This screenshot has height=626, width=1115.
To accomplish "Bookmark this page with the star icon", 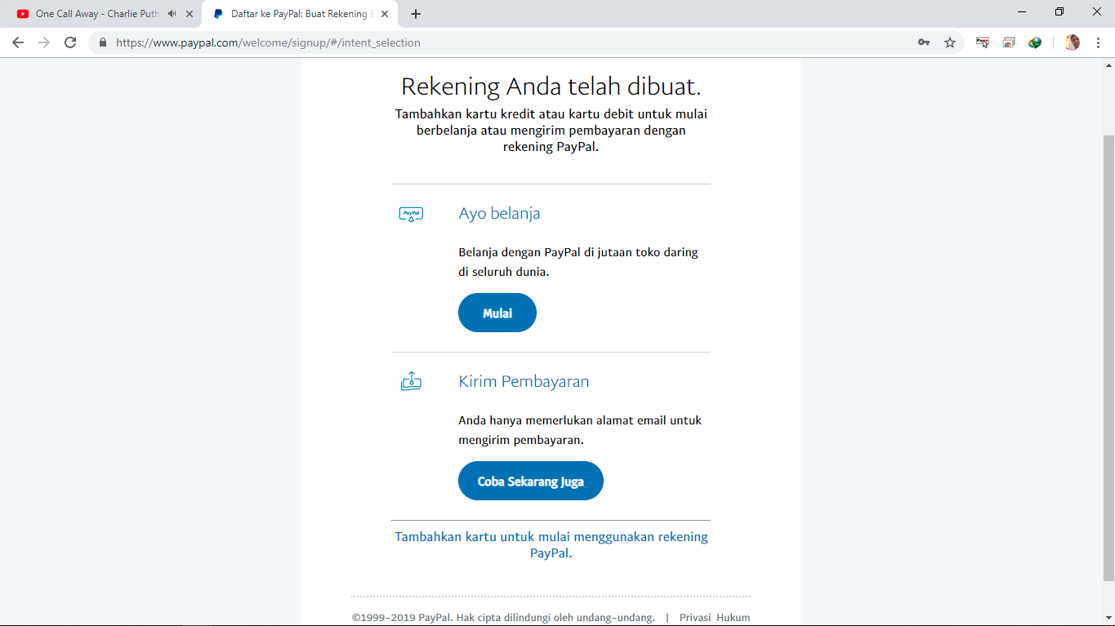I will tap(950, 42).
